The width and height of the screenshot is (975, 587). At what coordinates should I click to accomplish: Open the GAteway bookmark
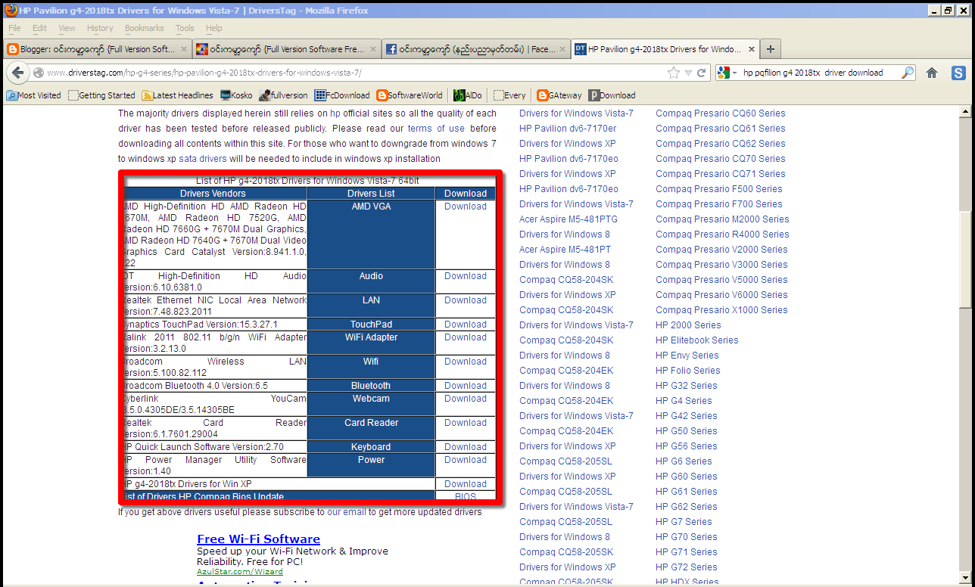click(559, 95)
